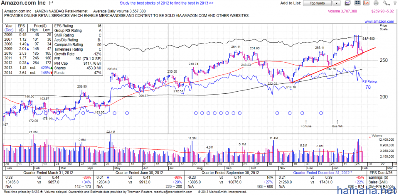Viewport: 399px width, 195px height.
Task: Open the Study the best stocks of 2012 link
Action: click(x=166, y=3)
